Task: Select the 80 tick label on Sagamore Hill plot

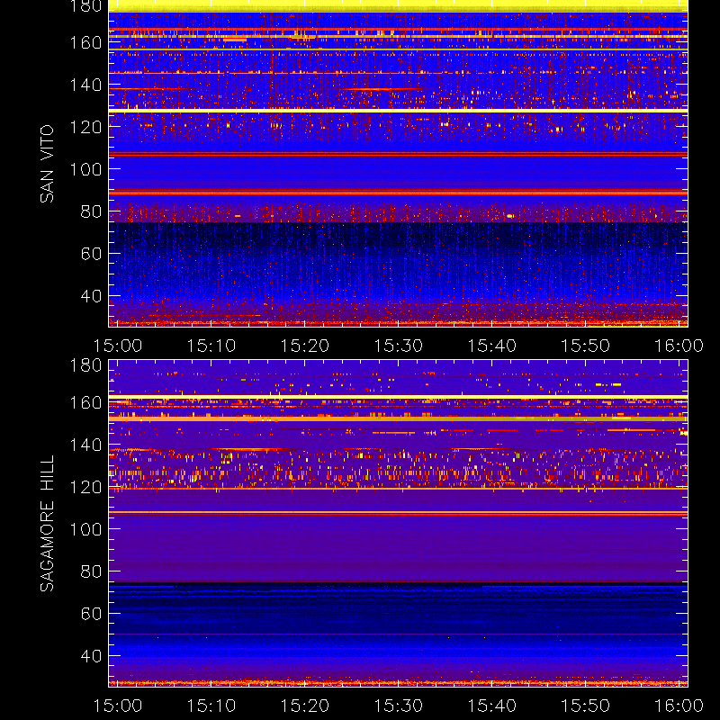Action: (92, 571)
